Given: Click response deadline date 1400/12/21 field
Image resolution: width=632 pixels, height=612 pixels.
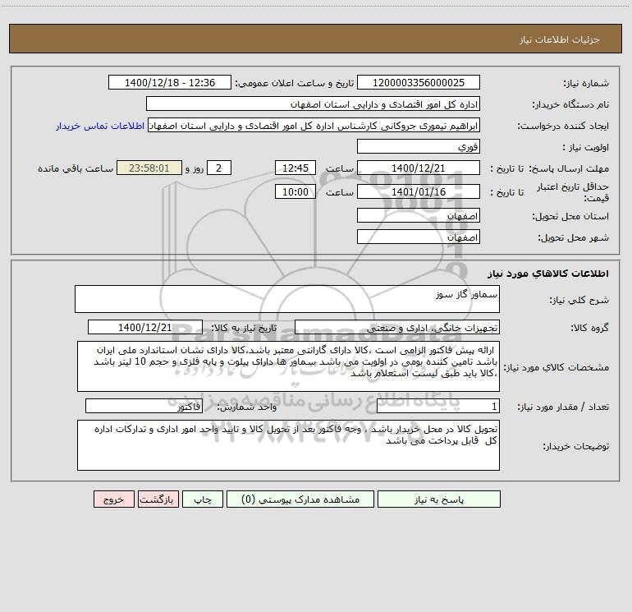Looking at the screenshot, I should (x=419, y=168).
